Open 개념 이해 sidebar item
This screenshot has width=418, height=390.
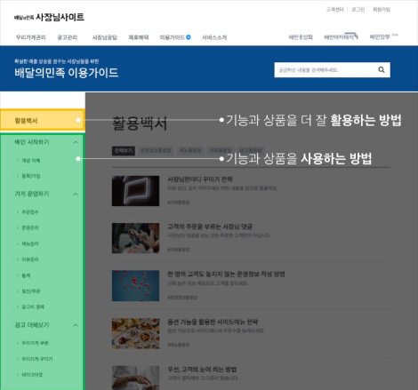[x=30, y=161]
